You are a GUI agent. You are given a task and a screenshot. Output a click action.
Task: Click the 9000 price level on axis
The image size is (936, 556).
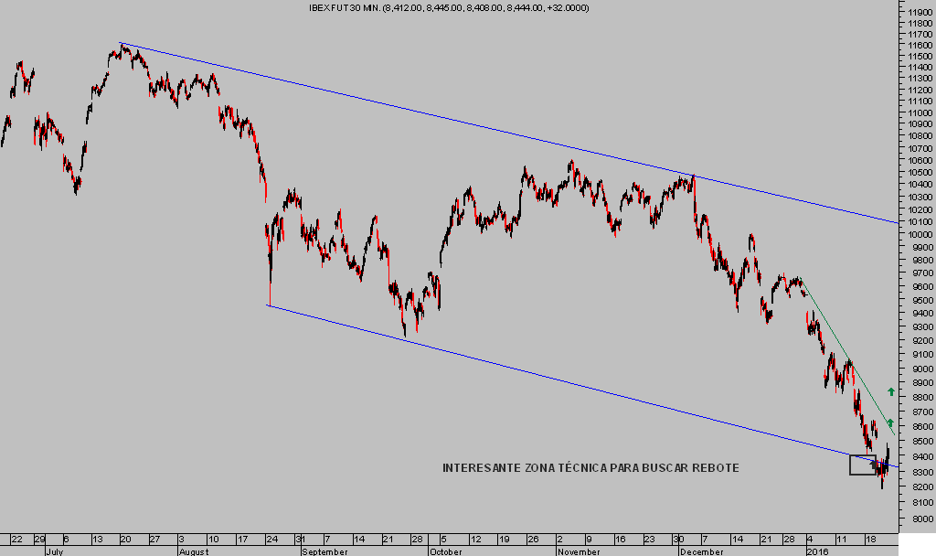pos(919,369)
